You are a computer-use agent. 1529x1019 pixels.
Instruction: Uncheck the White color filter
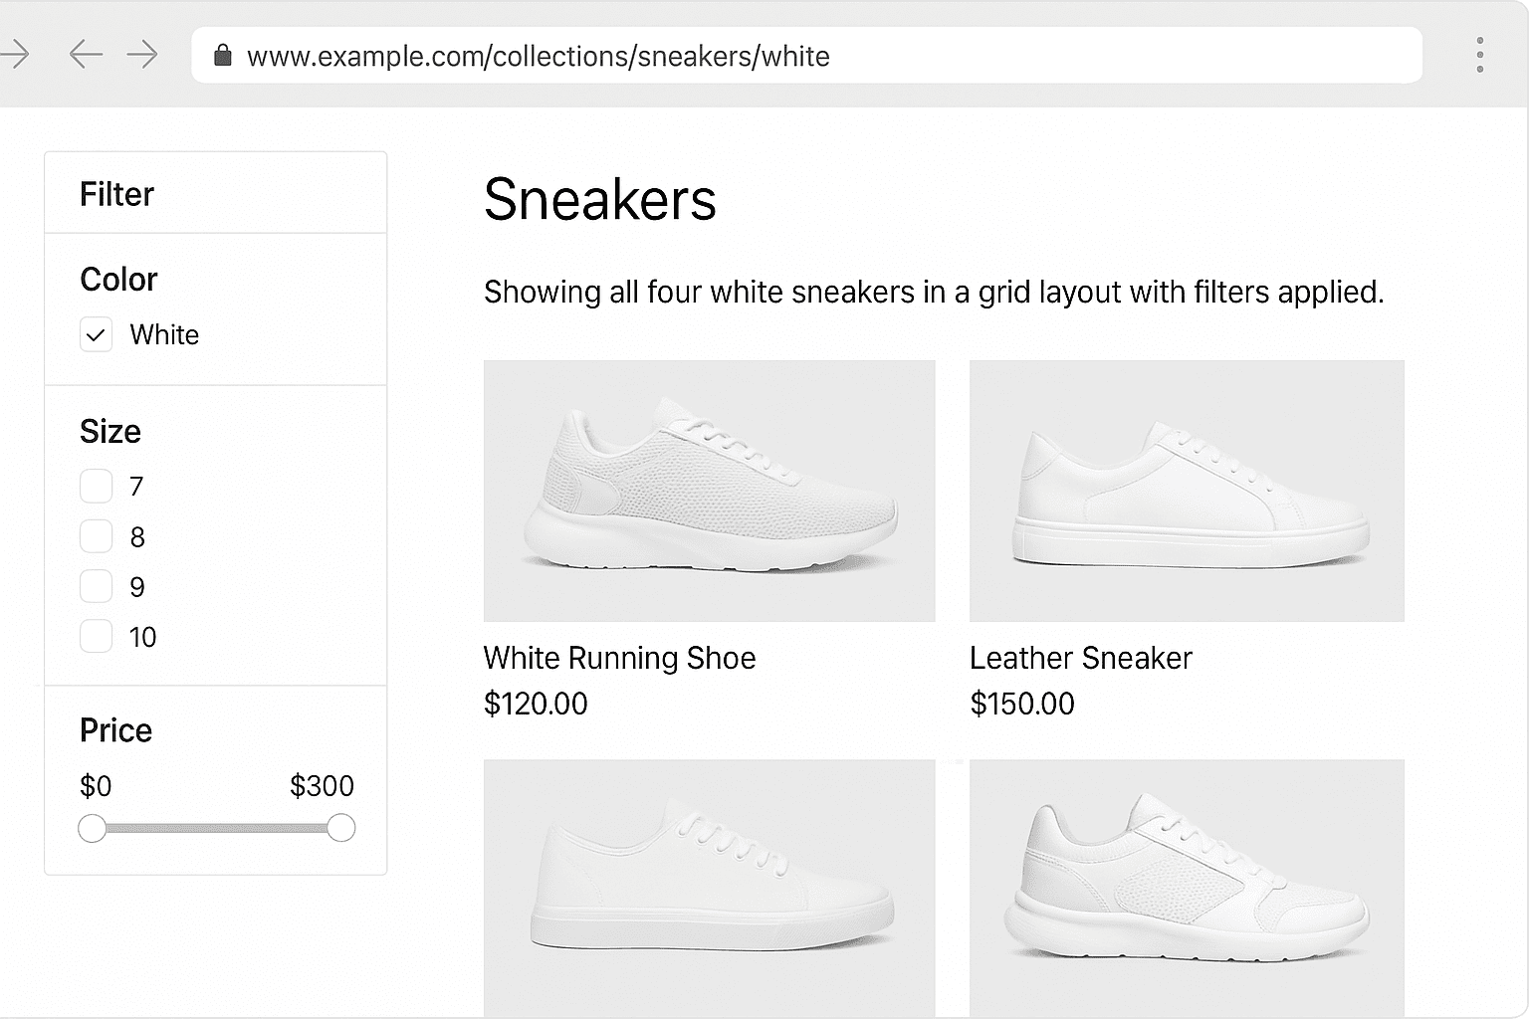point(96,334)
